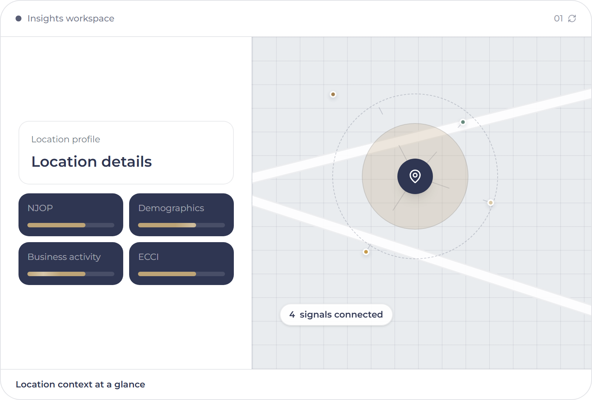
Task: Open the Business activity card
Action: tap(71, 264)
